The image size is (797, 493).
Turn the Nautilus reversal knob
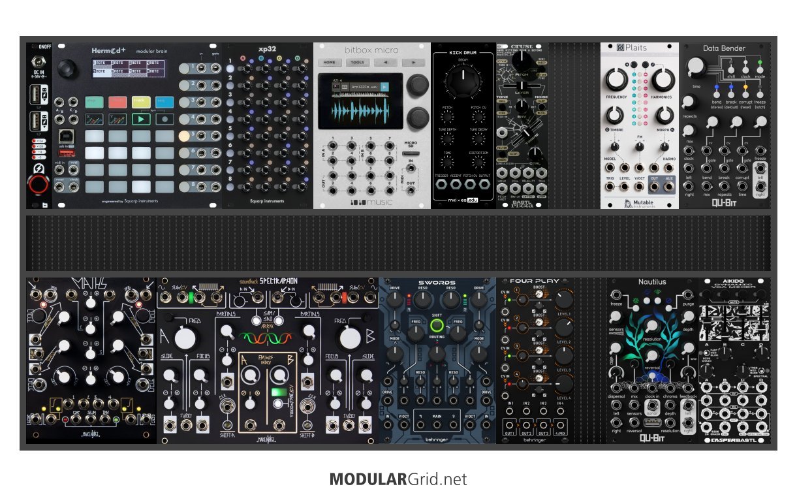(652, 355)
